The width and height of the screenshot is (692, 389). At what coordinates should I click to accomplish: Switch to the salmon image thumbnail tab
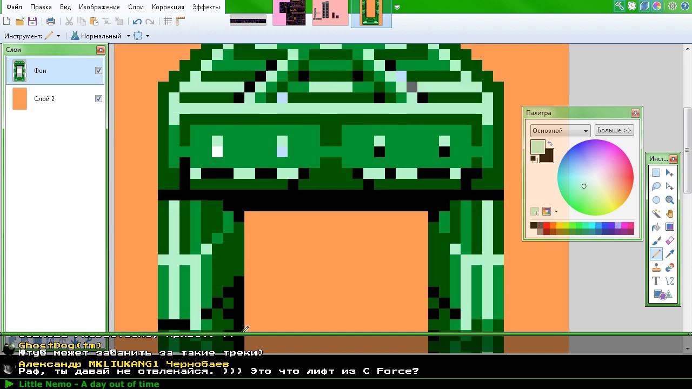tap(330, 12)
